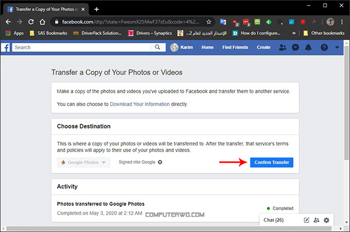
Task: Click the browser forward arrow
Action: (20, 22)
